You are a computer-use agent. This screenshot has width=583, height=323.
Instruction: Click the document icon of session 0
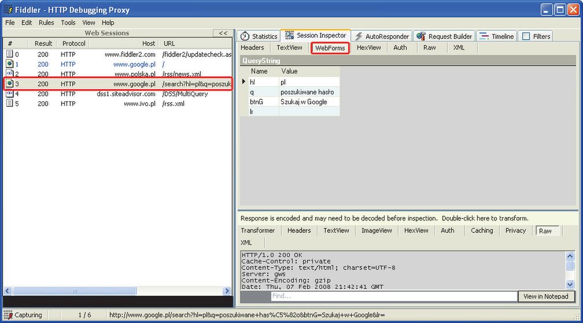click(x=10, y=54)
